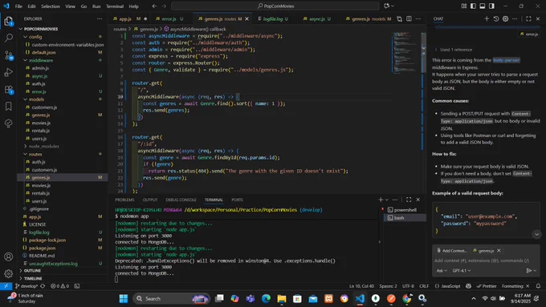Click the Explorer more actions ellipsis
This screenshot has height=307, width=546.
100,18
